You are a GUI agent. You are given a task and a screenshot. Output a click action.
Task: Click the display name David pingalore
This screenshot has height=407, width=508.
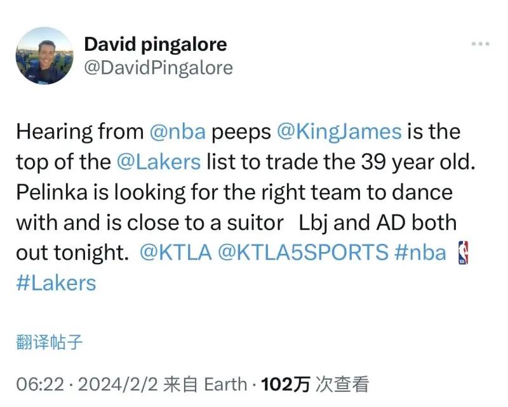(x=156, y=44)
